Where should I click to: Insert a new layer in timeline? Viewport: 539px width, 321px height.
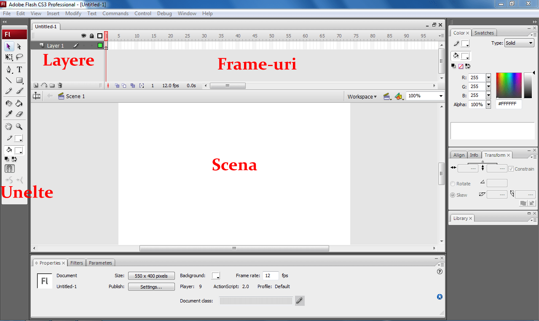pyautogui.click(x=36, y=85)
